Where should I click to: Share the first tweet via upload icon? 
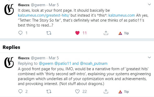(x=106, y=33)
